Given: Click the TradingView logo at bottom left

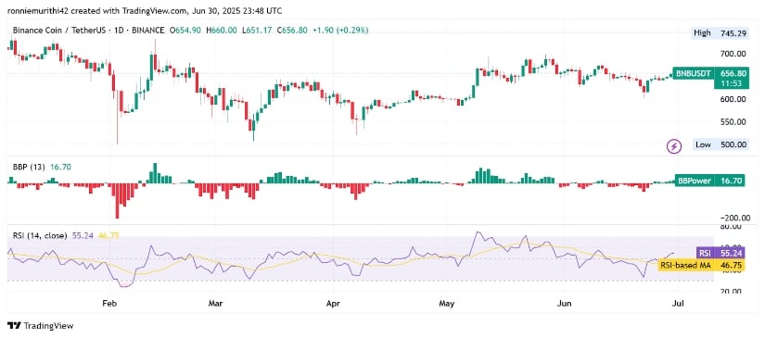Looking at the screenshot, I should (40, 326).
